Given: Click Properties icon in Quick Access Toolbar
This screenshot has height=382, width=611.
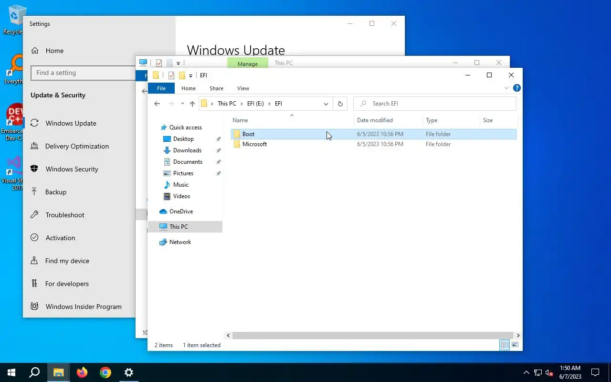Looking at the screenshot, I should click(x=171, y=75).
